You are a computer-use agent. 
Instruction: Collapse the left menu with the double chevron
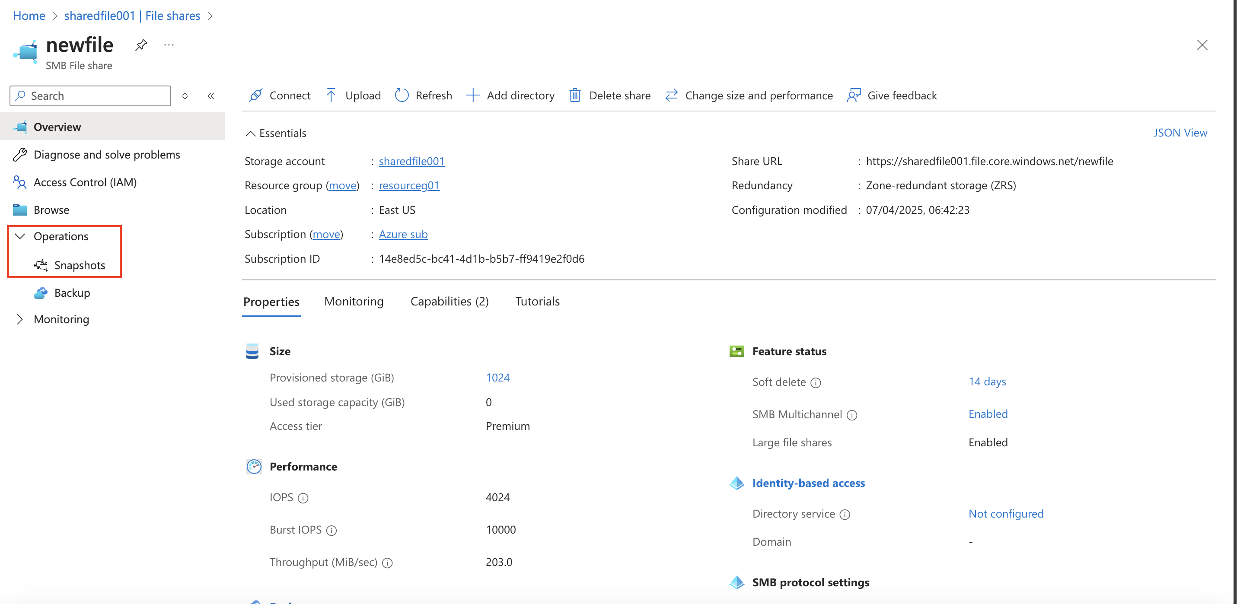(211, 96)
